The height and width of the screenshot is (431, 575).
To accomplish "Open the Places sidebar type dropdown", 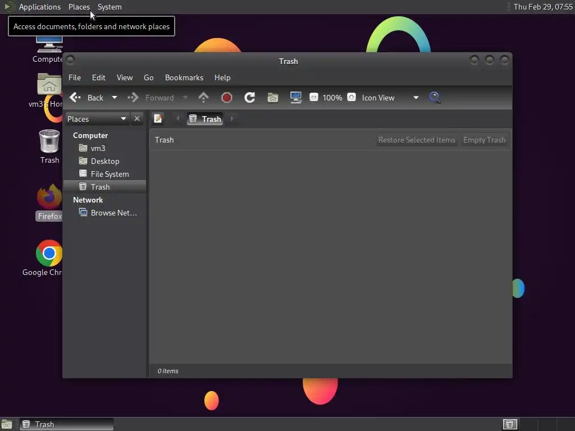I will (x=97, y=119).
